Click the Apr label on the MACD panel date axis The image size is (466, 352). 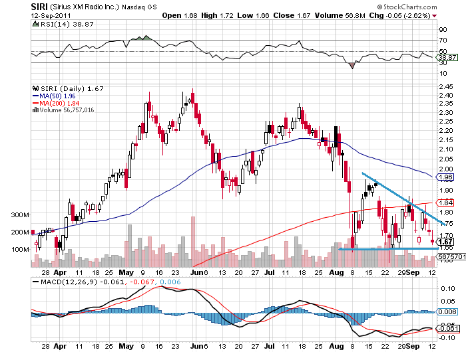coord(60,346)
